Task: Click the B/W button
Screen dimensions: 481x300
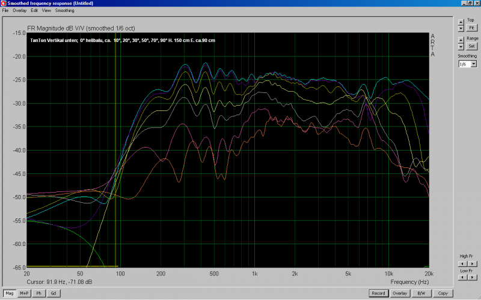Action: (421, 293)
